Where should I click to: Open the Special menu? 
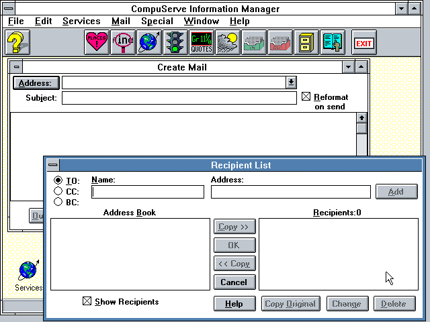(x=157, y=21)
